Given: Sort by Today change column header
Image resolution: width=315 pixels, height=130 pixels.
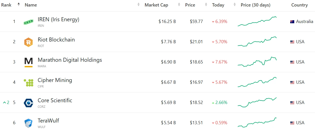Looking at the screenshot, I should (218, 5).
